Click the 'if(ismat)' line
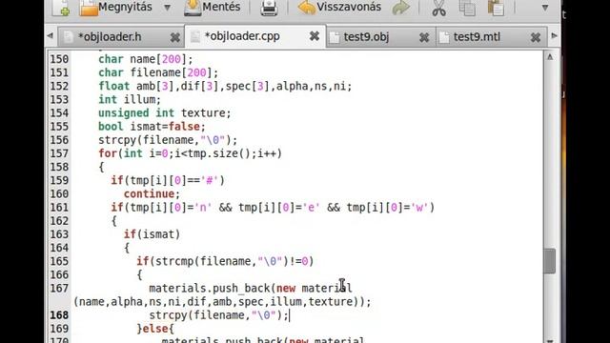The width and height of the screenshot is (610, 343). 152,234
